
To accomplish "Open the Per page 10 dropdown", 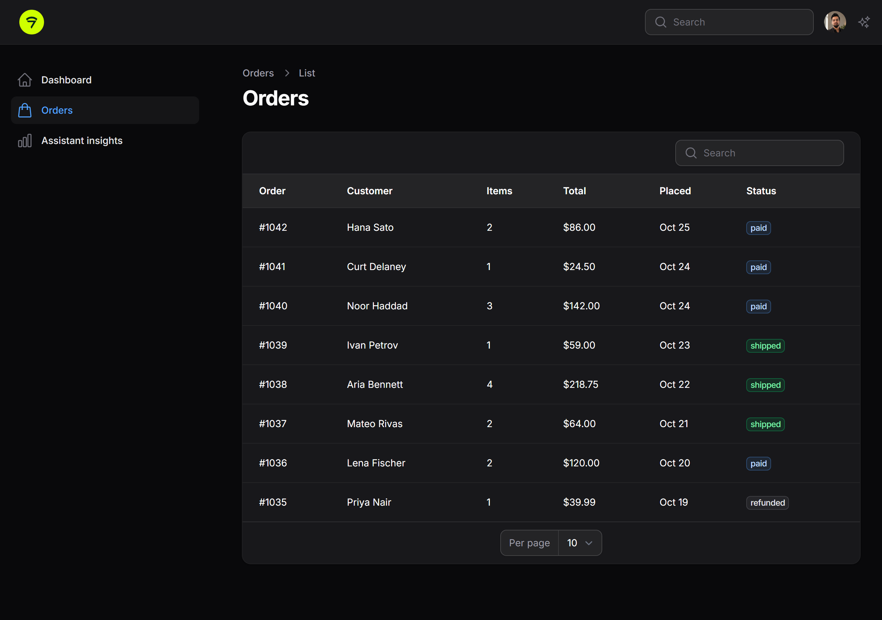I will click(x=580, y=543).
